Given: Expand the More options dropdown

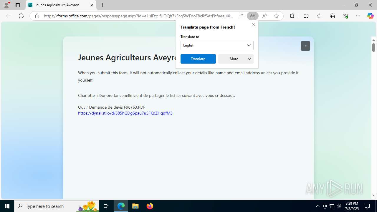Looking at the screenshot, I should [236, 59].
